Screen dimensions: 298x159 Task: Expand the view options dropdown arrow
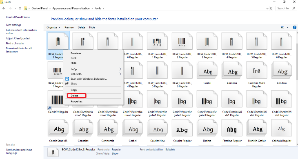point(287,27)
